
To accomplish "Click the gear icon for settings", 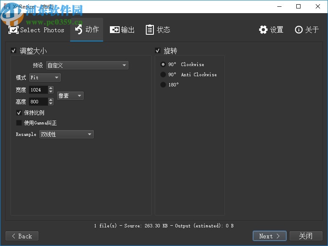I will pyautogui.click(x=263, y=30).
